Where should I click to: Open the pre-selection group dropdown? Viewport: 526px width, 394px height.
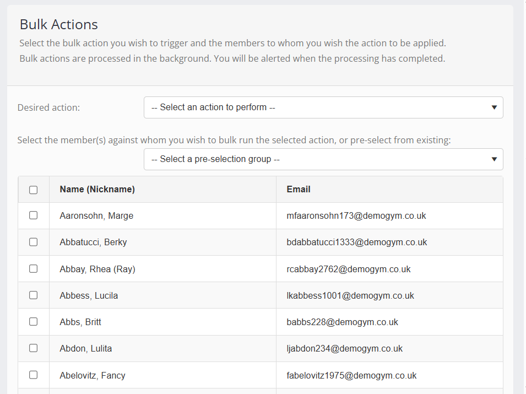pyautogui.click(x=323, y=159)
